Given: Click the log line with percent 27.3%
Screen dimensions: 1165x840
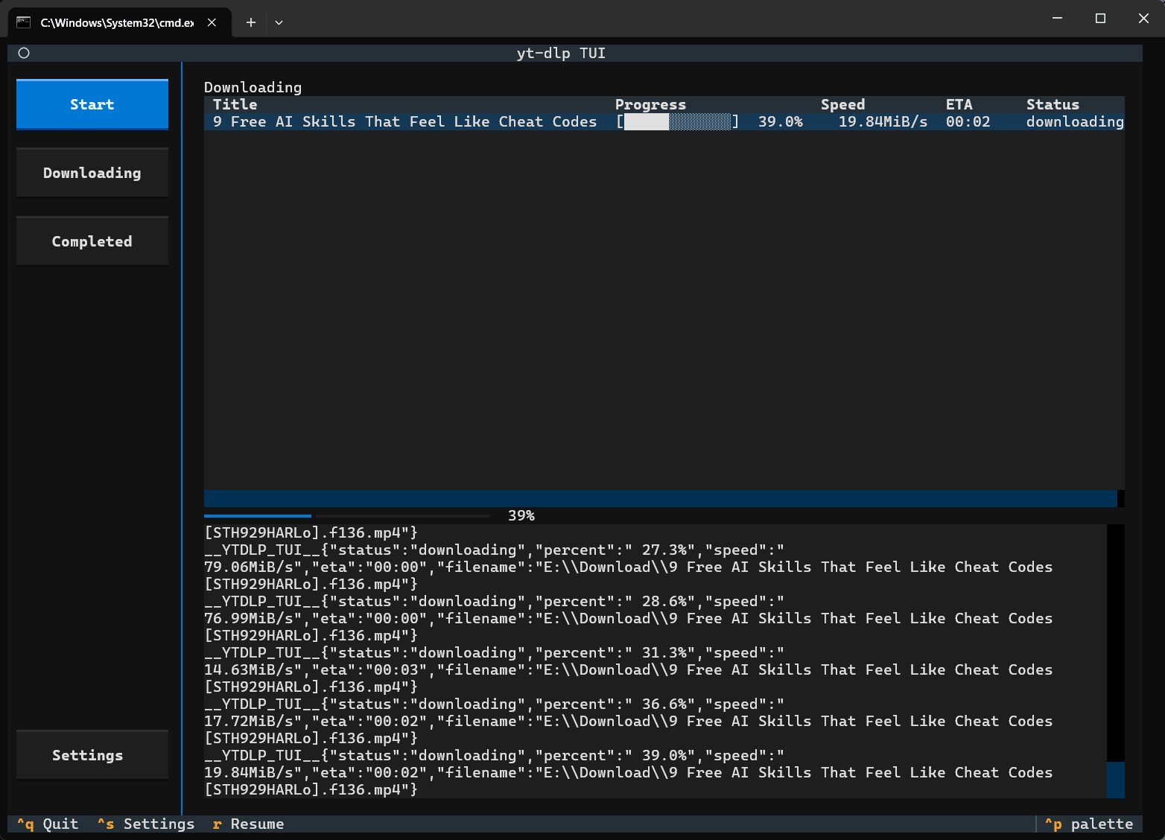Looking at the screenshot, I should tap(494, 550).
